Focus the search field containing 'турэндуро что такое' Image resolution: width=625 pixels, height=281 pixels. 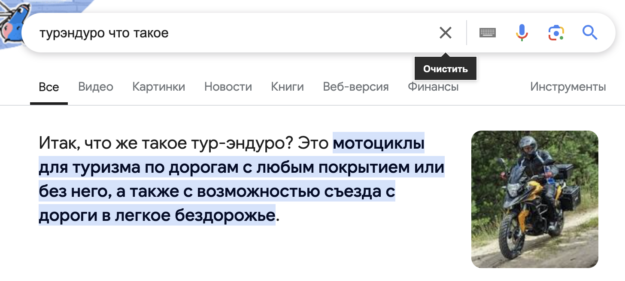tap(232, 33)
